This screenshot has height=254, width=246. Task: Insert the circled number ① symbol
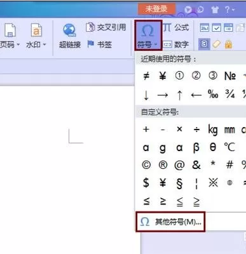[179, 76]
